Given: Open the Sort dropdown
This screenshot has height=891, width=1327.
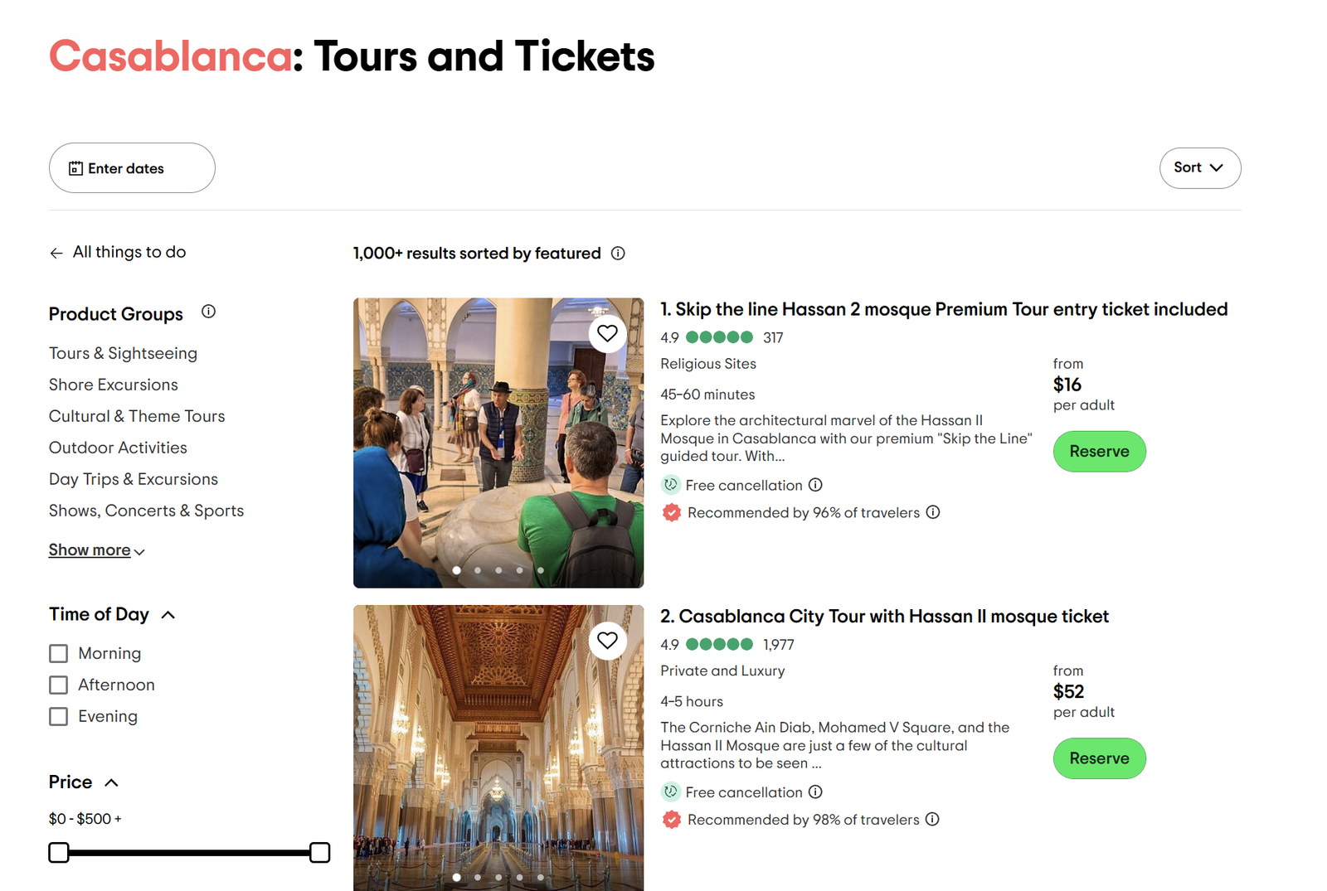Looking at the screenshot, I should pos(1199,168).
